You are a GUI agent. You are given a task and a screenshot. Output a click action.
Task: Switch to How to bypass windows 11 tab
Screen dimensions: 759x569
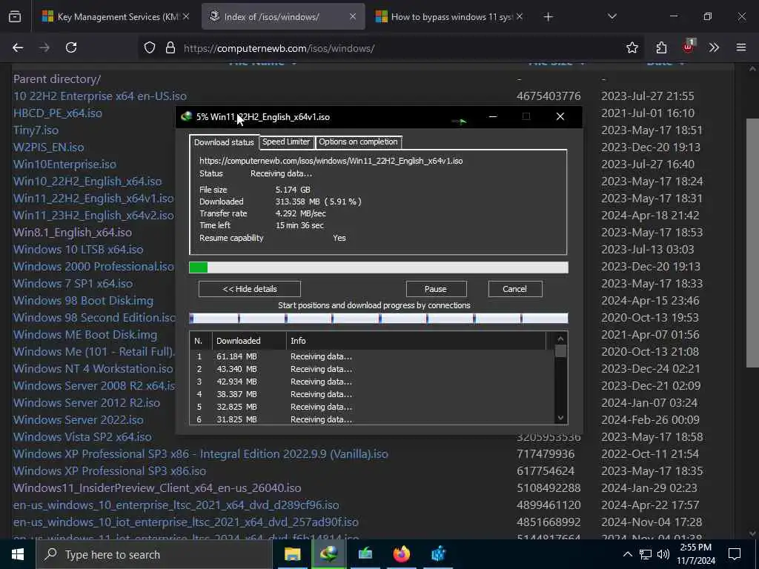449,17
